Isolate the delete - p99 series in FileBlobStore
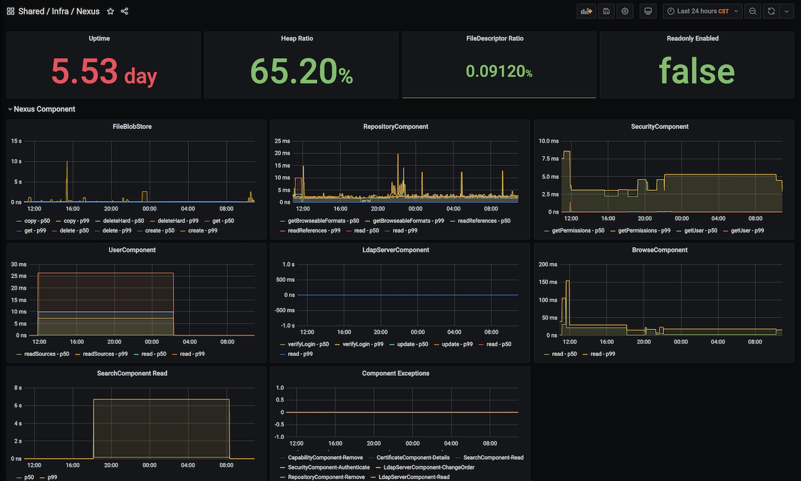This screenshot has width=801, height=481. pyautogui.click(x=116, y=230)
